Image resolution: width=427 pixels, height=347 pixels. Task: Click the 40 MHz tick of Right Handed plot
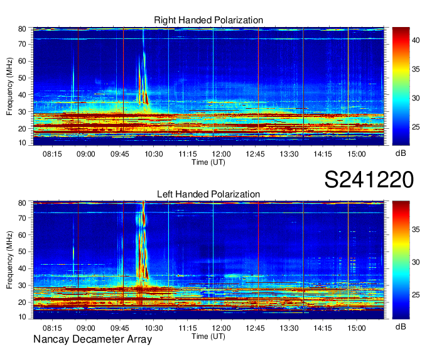point(23,95)
